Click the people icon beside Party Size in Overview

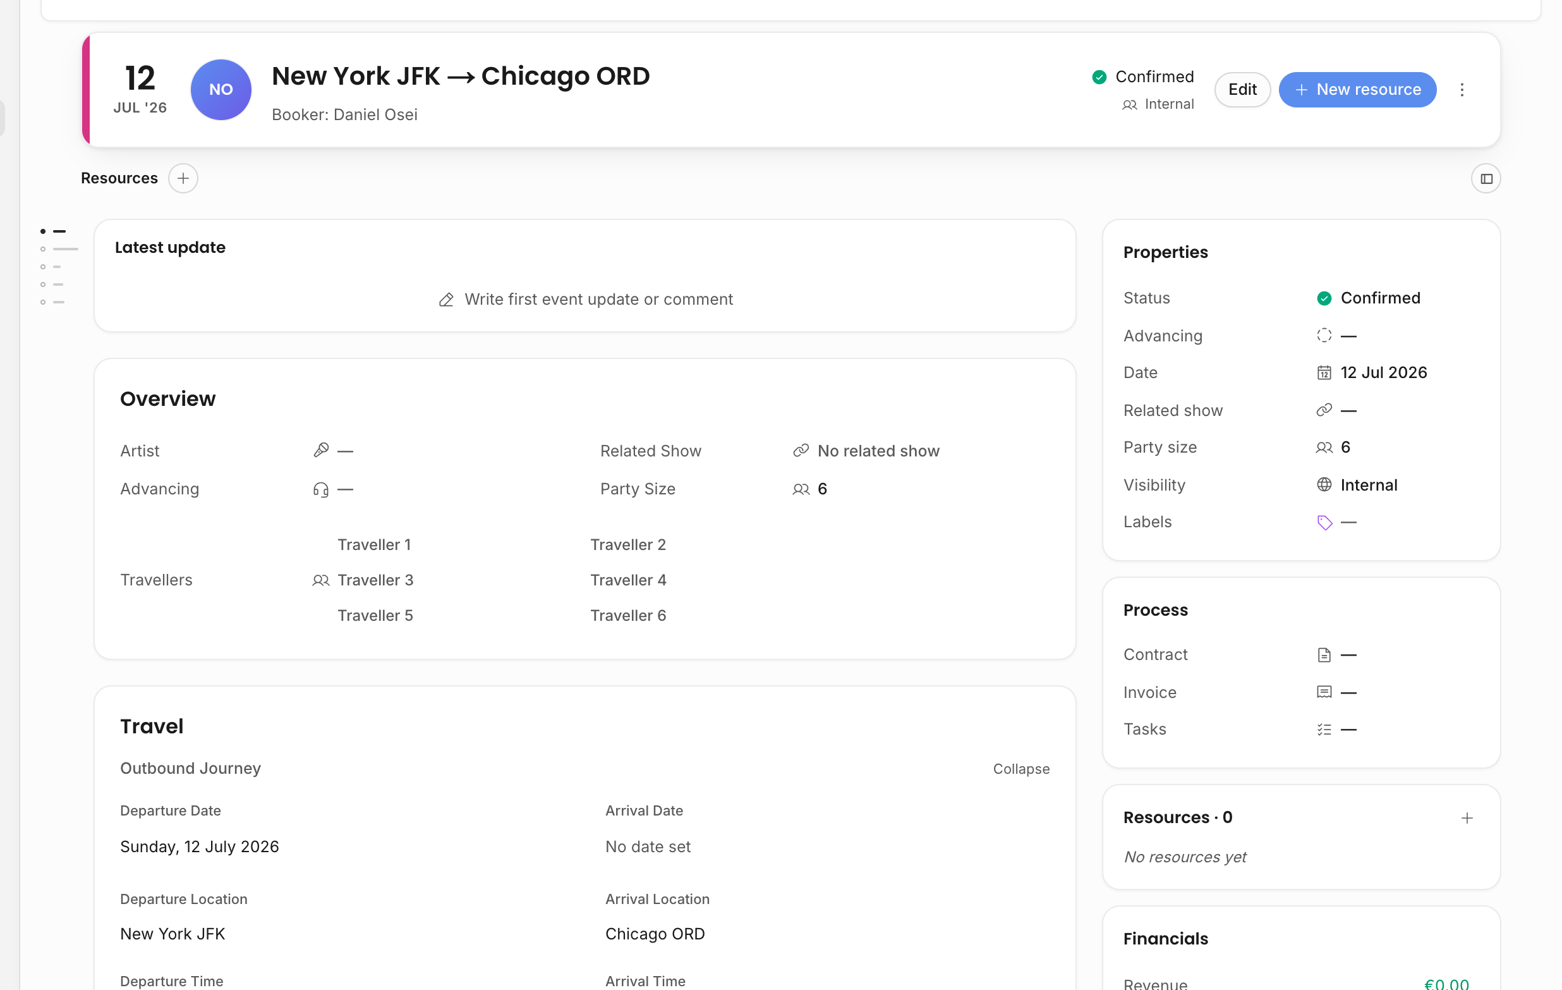801,489
